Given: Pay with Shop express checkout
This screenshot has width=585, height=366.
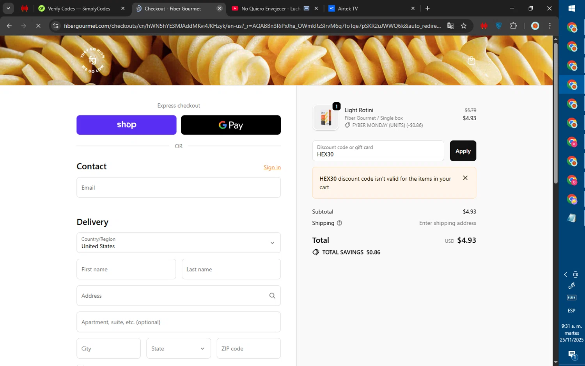Looking at the screenshot, I should point(126,125).
